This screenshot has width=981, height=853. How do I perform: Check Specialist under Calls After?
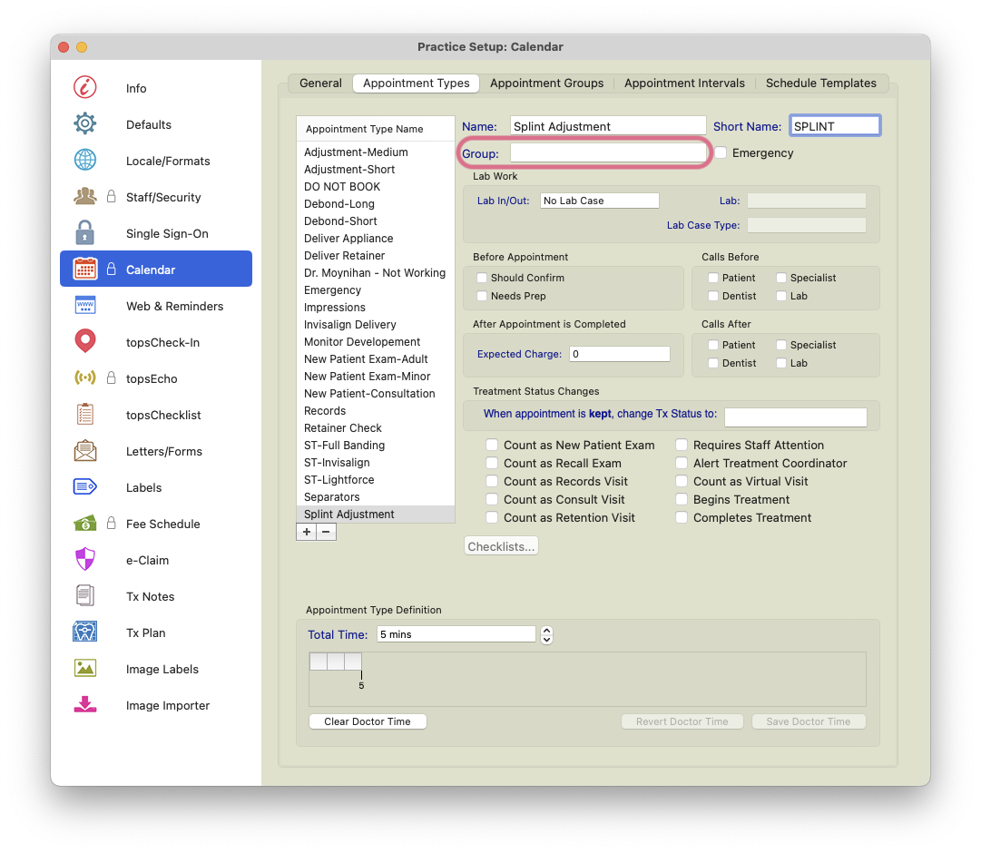click(x=780, y=344)
